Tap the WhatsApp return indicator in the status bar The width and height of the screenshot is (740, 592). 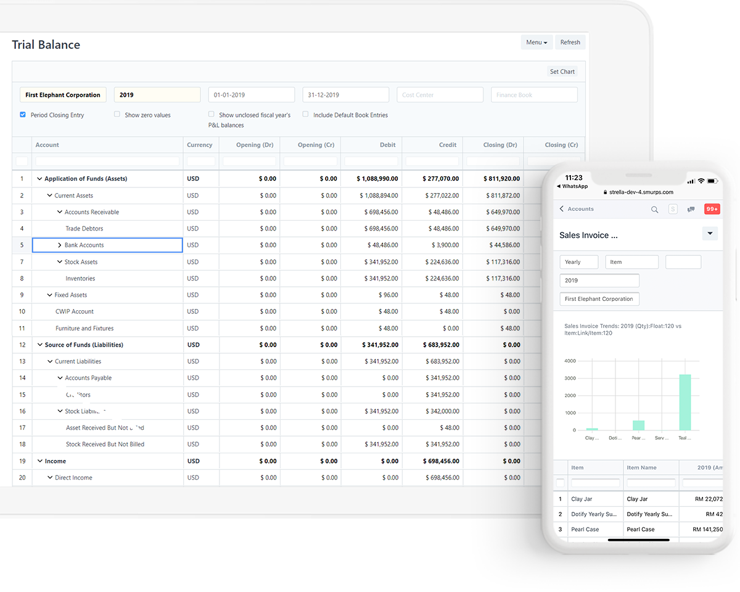click(x=572, y=186)
